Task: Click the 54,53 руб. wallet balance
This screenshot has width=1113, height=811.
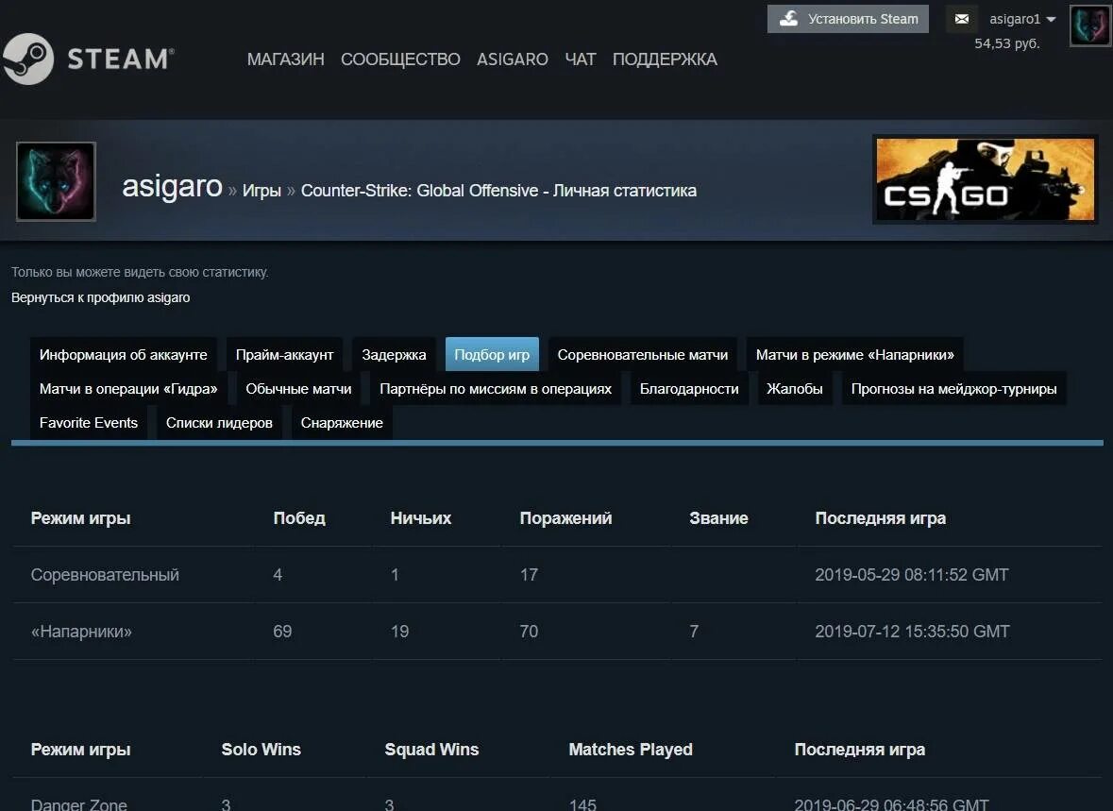Action: point(1006,43)
